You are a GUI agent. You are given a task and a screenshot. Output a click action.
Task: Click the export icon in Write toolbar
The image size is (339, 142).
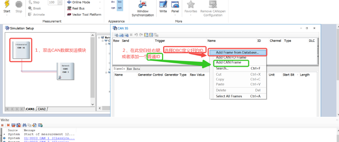click(x=34, y=125)
